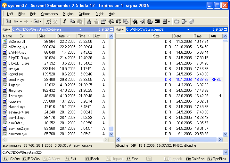Click the drive information icon
The image size is (230, 163).
click(x=150, y=21)
